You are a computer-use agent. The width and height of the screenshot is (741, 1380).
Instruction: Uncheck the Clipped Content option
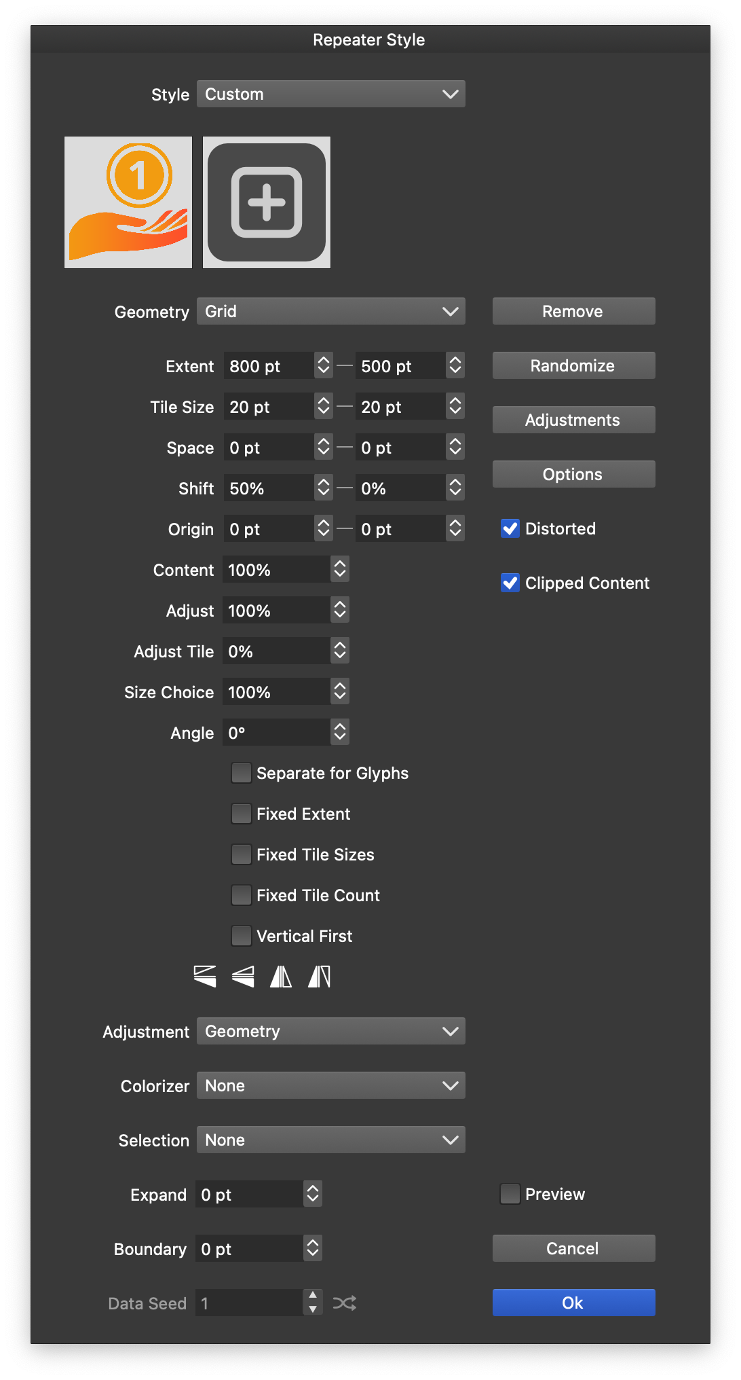coord(510,583)
